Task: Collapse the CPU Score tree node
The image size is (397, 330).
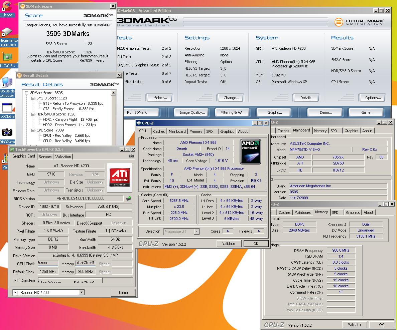Action: coord(33,130)
